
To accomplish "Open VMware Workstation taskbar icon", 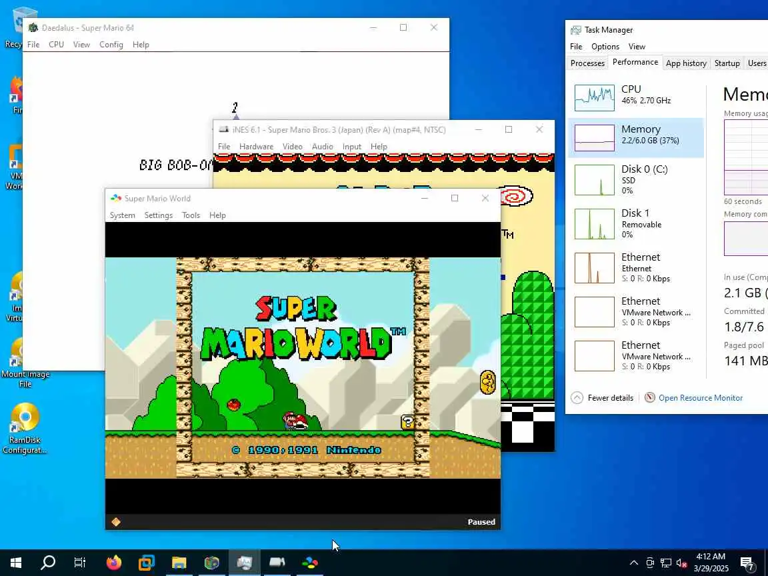I will (x=147, y=563).
